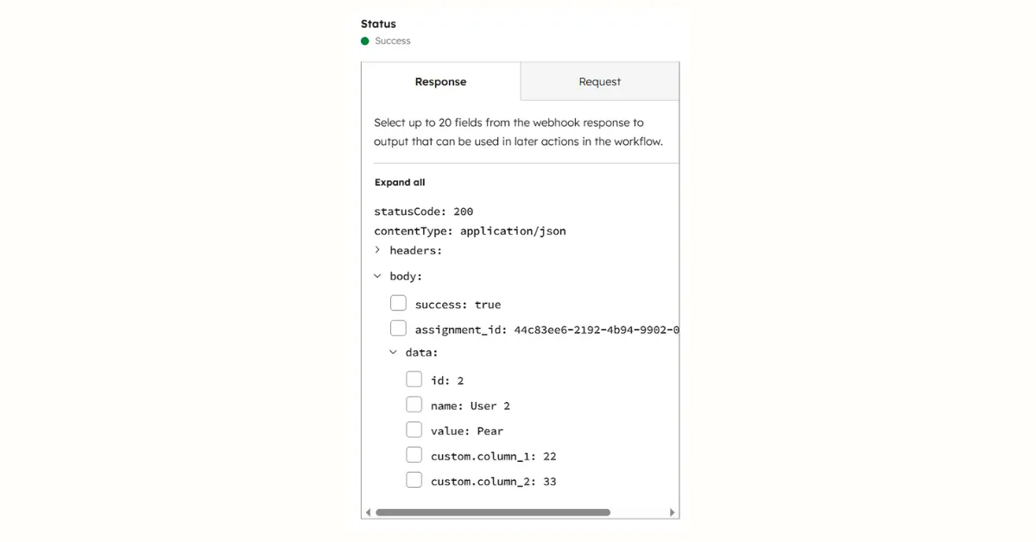This screenshot has height=542, width=1036.
Task: Check the id: 2 checkbox
Action: click(x=414, y=379)
